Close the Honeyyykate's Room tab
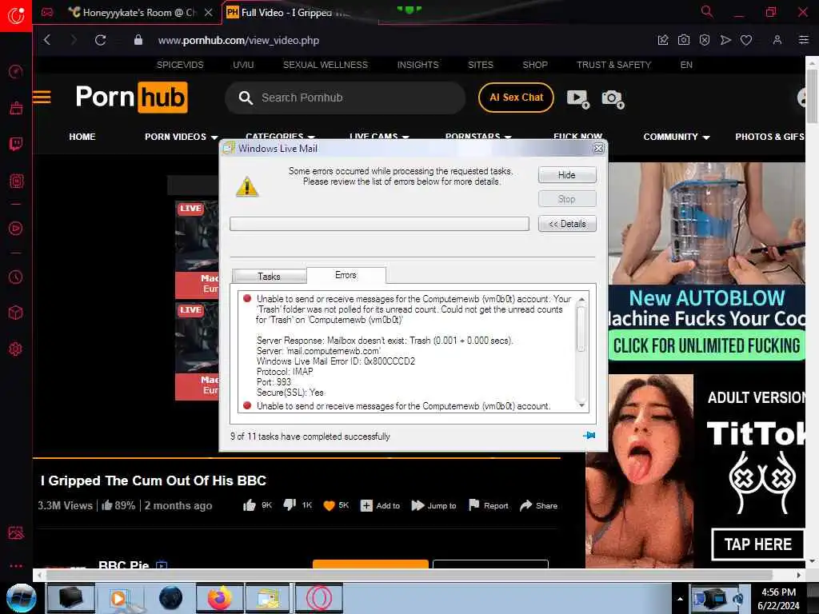 pyautogui.click(x=209, y=13)
